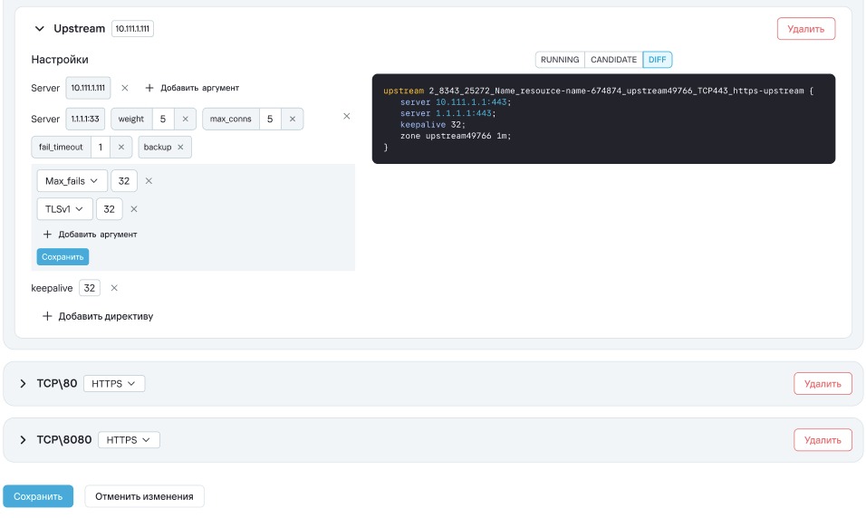
Task: Click the keepalive directive label
Action: (x=52, y=288)
